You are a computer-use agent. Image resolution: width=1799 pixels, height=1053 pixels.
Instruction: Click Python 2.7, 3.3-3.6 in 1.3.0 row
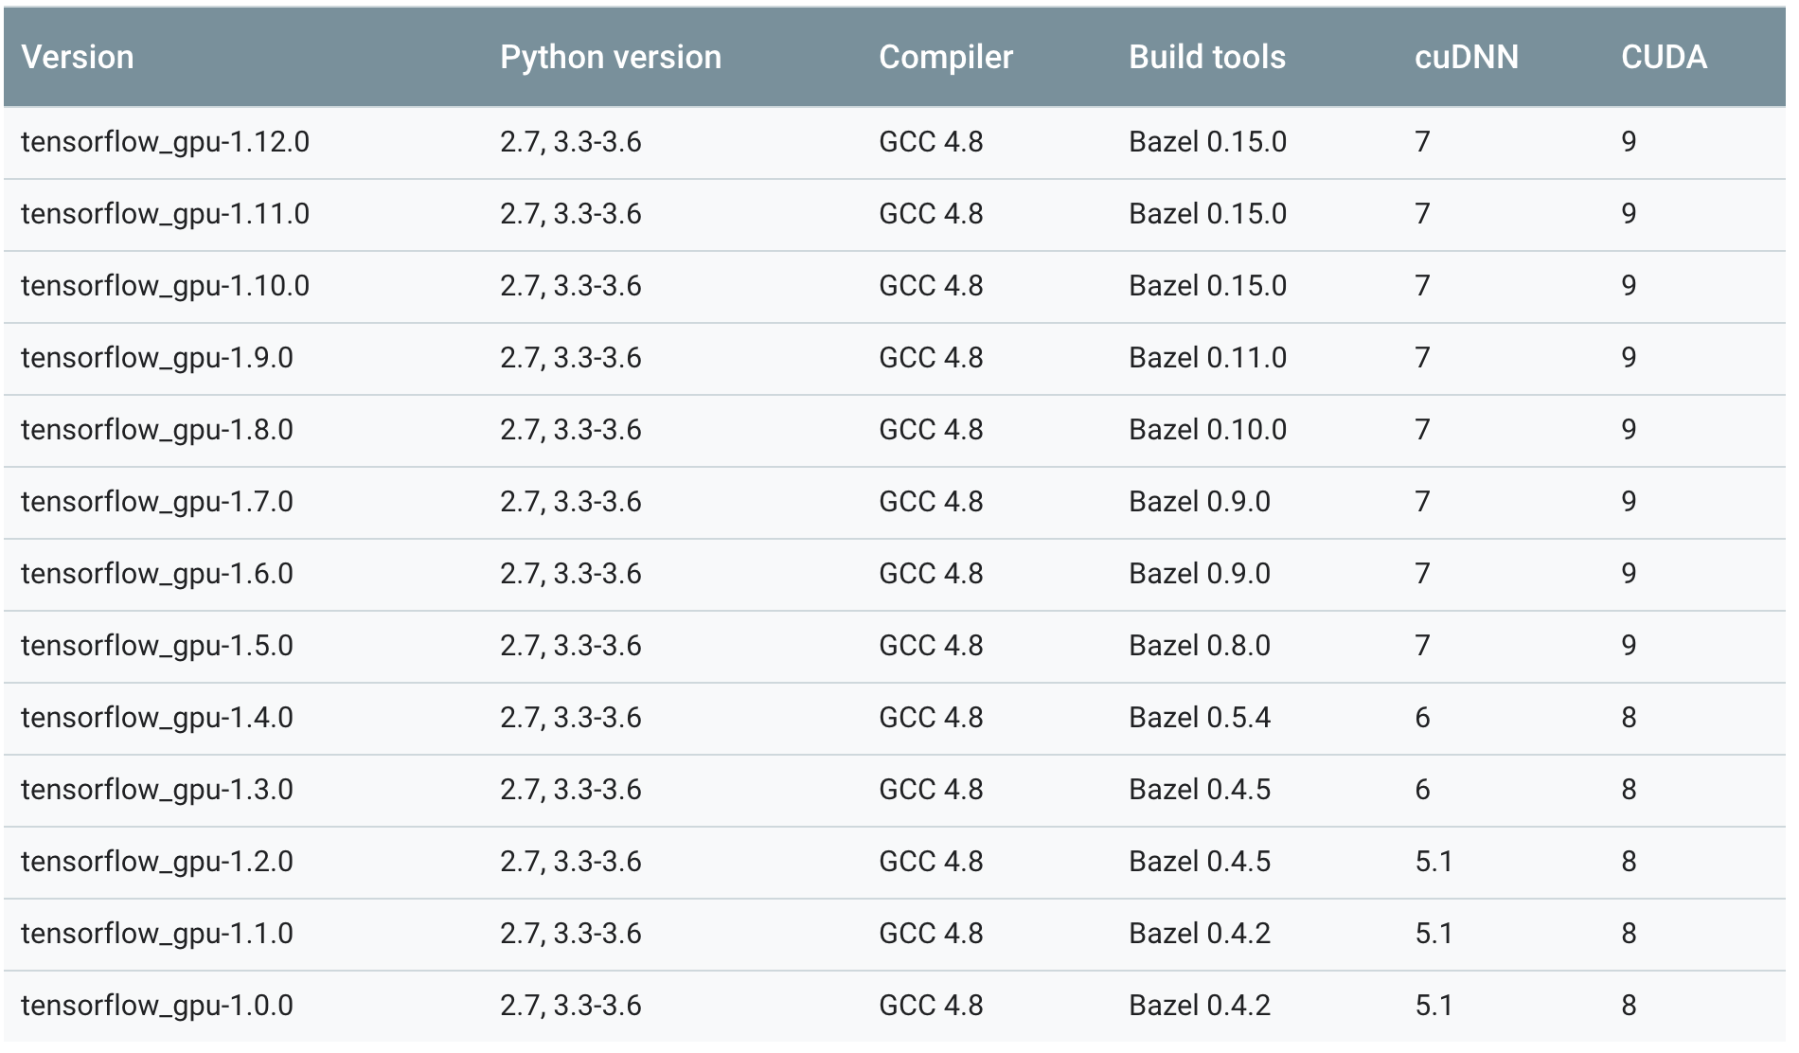point(571,790)
